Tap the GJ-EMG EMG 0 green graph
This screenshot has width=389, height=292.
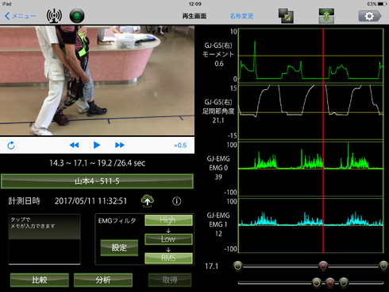click(310, 169)
